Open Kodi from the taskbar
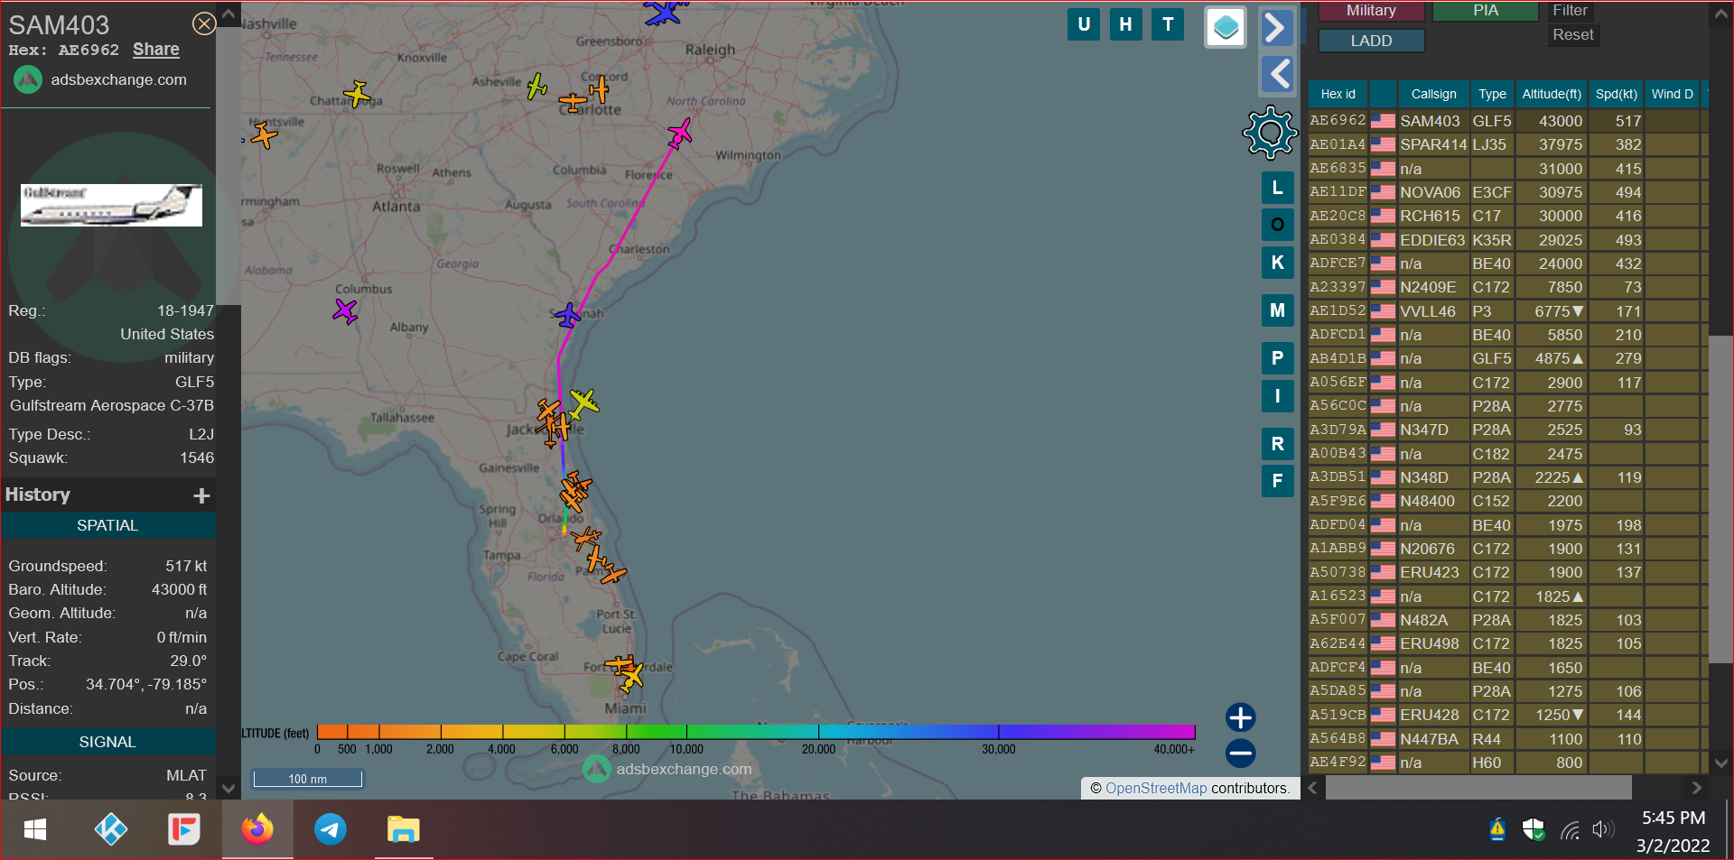Image resolution: width=1734 pixels, height=860 pixels. (110, 829)
